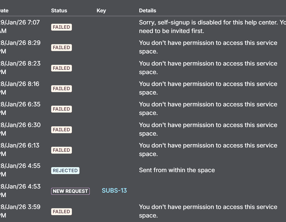Click FAILED badge for 28/Jan/26 6:35 entry
The height and width of the screenshot is (222, 286).
[61, 109]
